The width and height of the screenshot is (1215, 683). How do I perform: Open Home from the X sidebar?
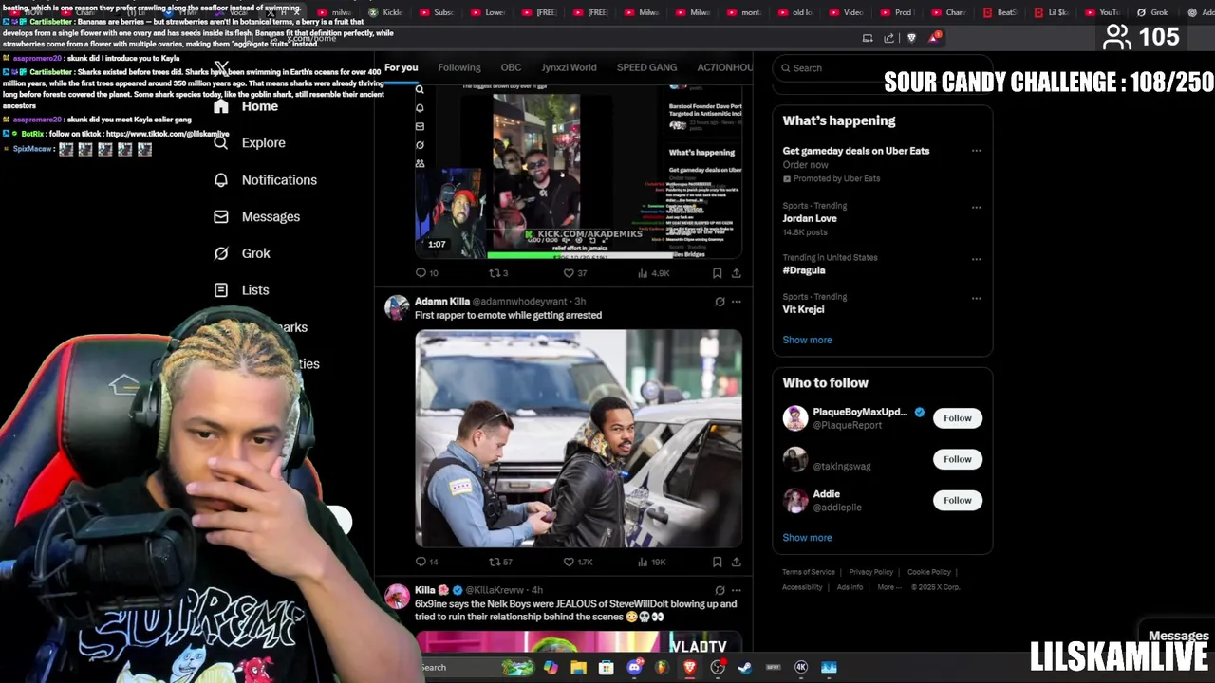pos(246,106)
